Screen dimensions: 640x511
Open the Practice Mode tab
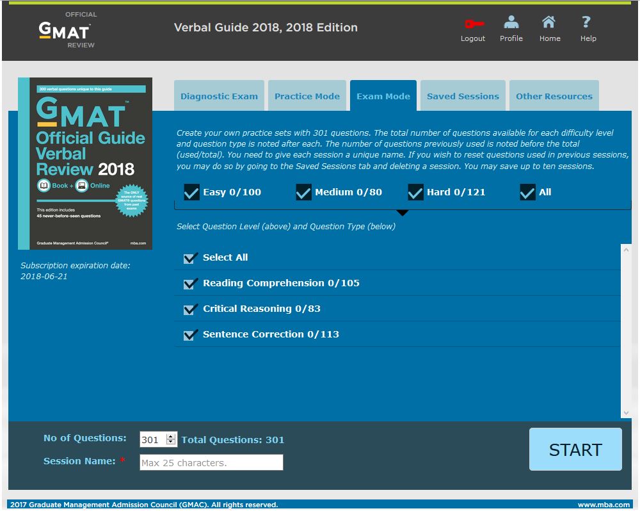point(307,96)
